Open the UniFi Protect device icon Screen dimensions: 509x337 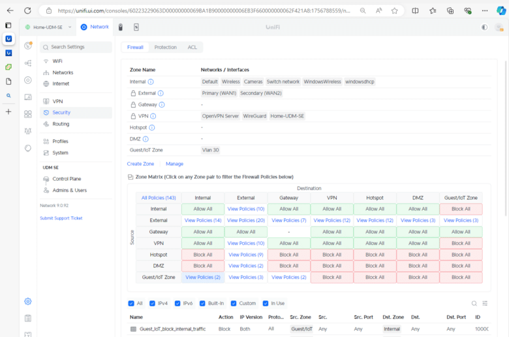(121, 27)
